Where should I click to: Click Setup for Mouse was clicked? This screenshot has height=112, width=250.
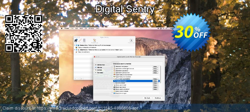pos(155,85)
